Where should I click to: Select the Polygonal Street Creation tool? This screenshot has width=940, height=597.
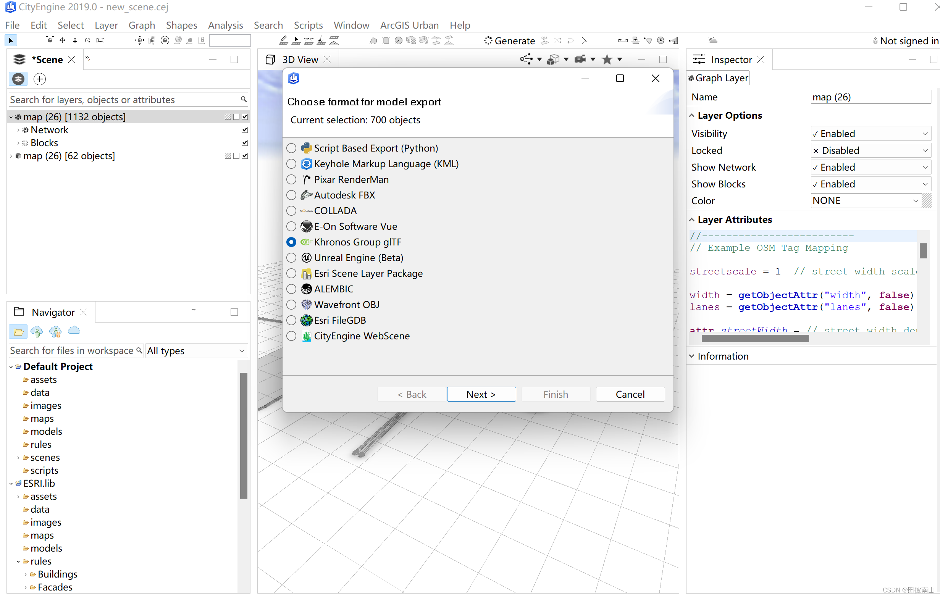click(284, 40)
